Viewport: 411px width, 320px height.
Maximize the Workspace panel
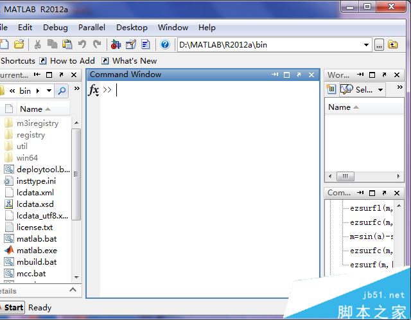coord(372,75)
